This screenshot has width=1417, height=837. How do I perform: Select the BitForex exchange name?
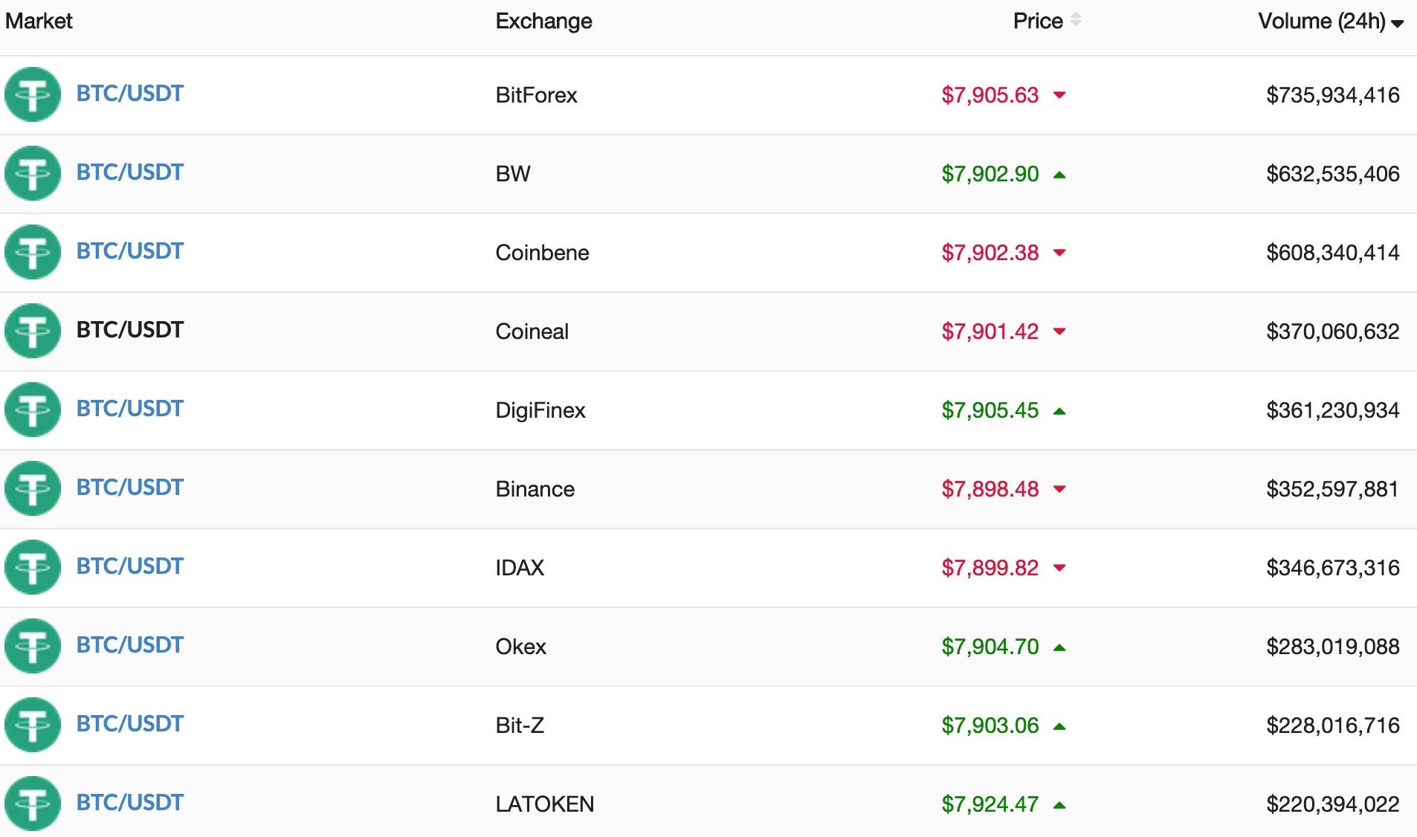point(536,95)
